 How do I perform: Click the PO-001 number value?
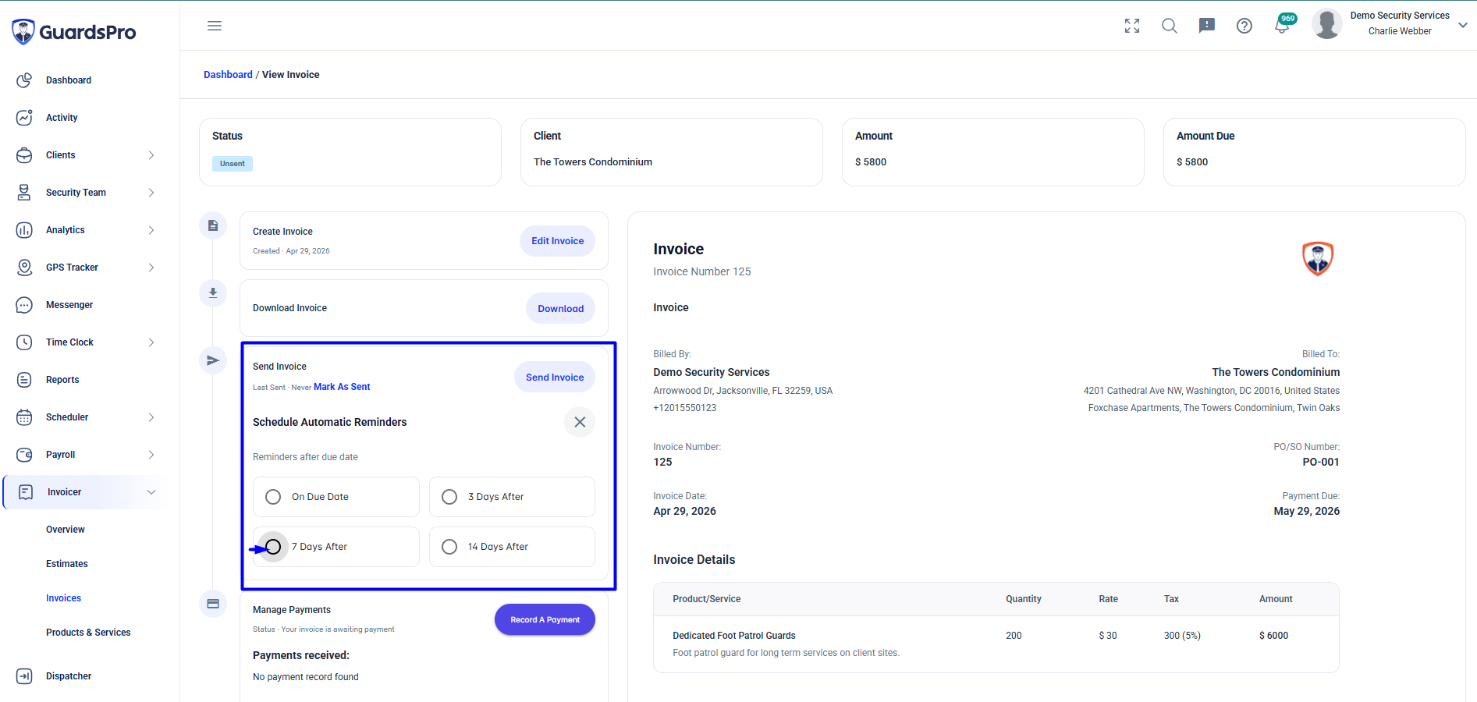coord(1321,462)
